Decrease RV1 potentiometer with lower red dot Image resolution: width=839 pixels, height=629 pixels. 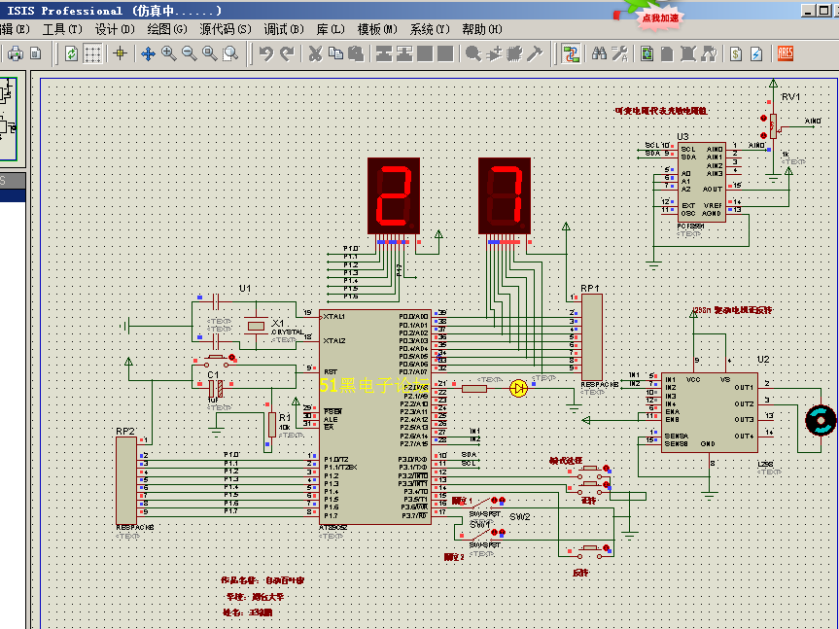click(x=763, y=135)
